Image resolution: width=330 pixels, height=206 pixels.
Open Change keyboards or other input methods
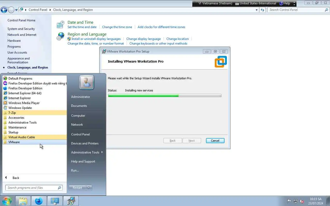coord(158,44)
